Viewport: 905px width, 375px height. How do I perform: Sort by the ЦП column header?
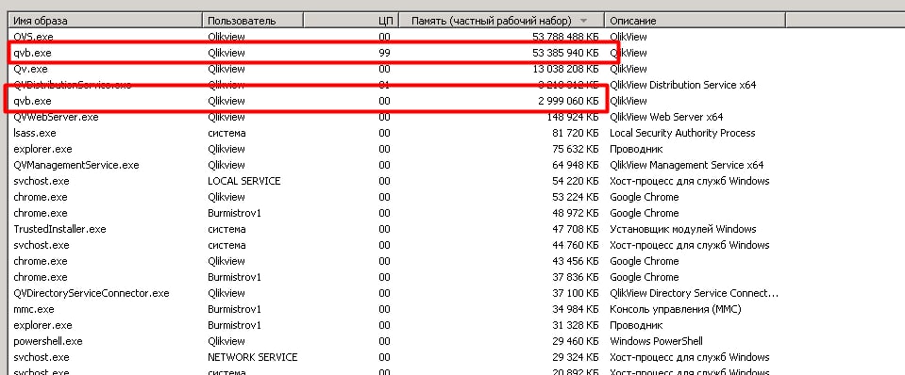[x=351, y=21]
